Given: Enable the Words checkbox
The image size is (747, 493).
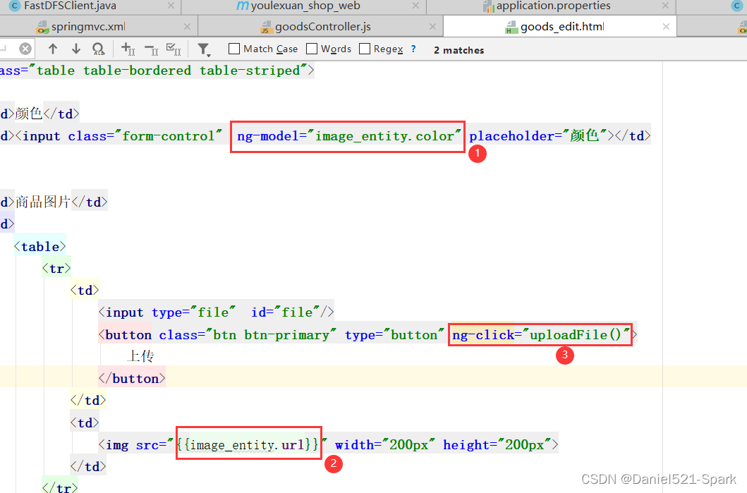Looking at the screenshot, I should click(x=312, y=49).
